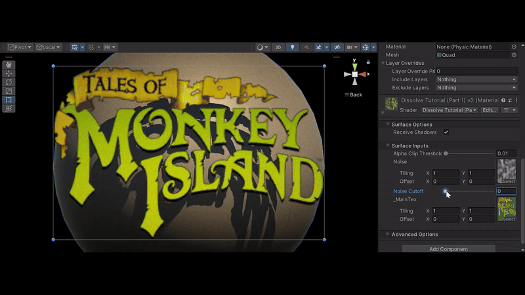The image size is (525, 295).
Task: Open the Exclude Layers dropdown
Action: point(477,88)
